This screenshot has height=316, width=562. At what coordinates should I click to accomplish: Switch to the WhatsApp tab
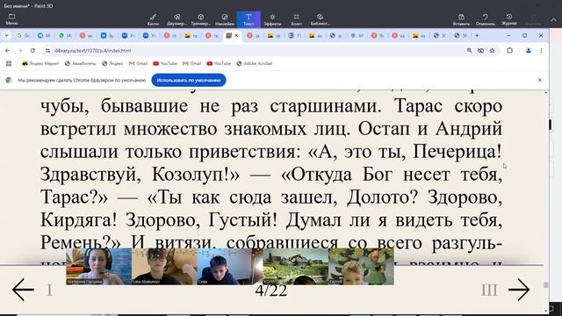point(65,35)
